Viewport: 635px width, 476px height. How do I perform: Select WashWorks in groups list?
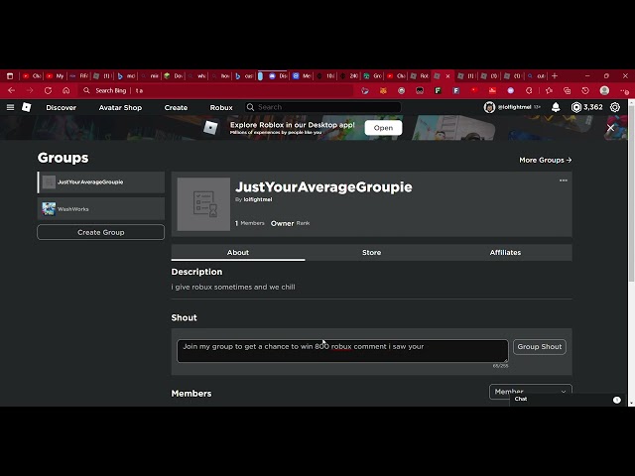click(x=101, y=209)
